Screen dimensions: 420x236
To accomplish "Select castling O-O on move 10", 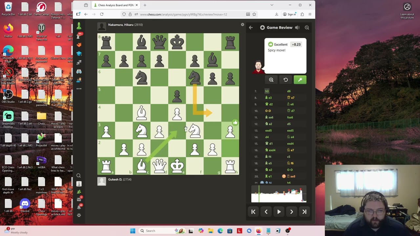I will [x=268, y=111].
